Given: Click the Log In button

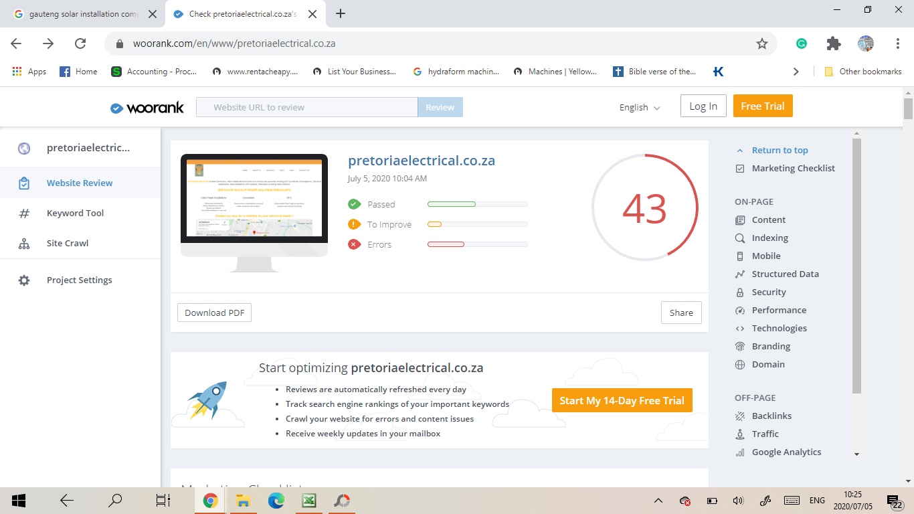Looking at the screenshot, I should 703,106.
